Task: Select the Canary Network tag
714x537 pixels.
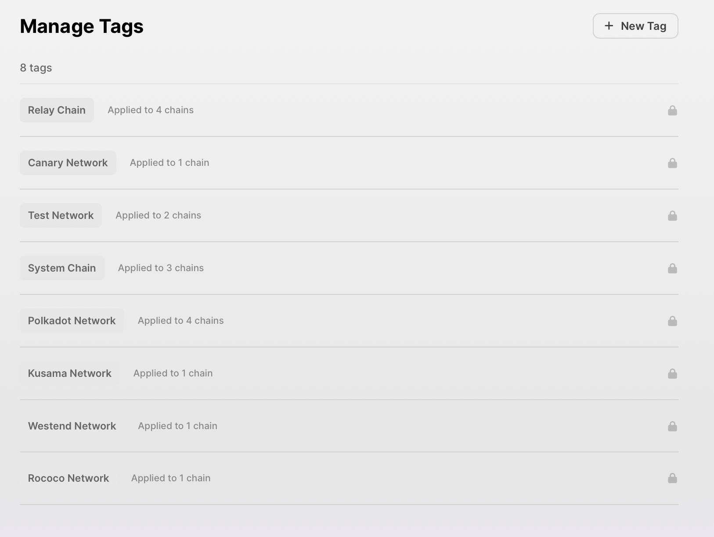Action: tap(68, 163)
